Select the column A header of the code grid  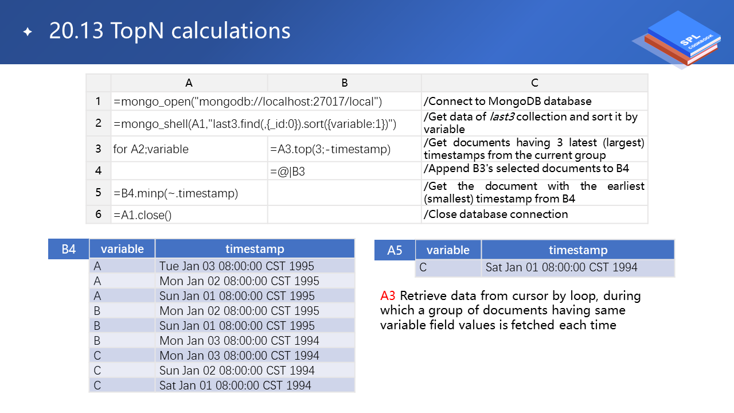pyautogui.click(x=189, y=83)
